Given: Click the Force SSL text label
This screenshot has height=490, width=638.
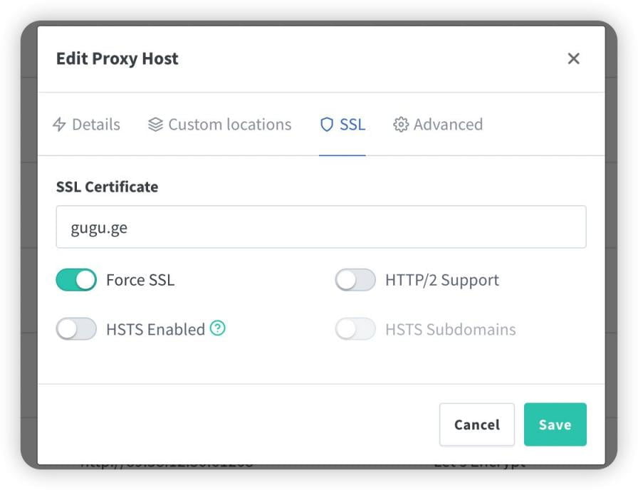Looking at the screenshot, I should 140,280.
